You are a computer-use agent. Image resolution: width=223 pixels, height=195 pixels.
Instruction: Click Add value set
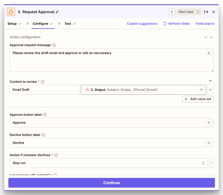click(x=198, y=99)
